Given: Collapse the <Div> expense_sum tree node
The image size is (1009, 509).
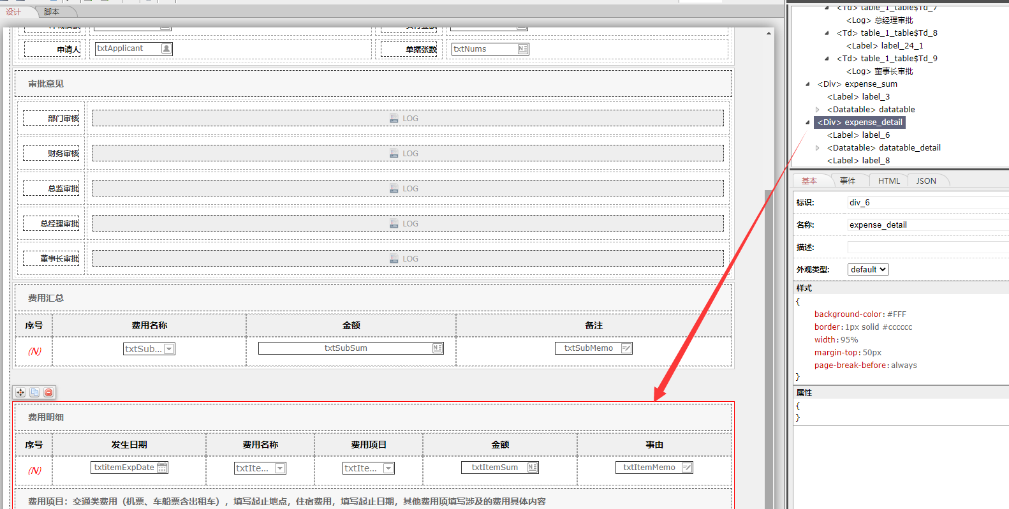Looking at the screenshot, I should tap(808, 84).
